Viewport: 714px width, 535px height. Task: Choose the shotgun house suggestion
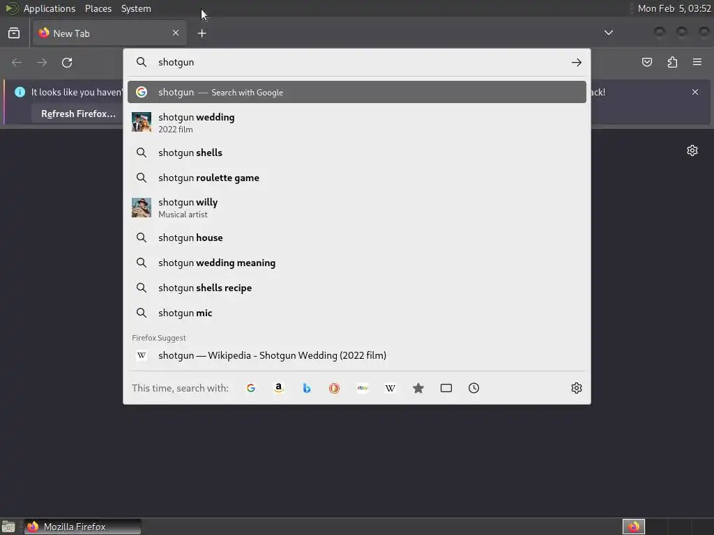(x=357, y=238)
